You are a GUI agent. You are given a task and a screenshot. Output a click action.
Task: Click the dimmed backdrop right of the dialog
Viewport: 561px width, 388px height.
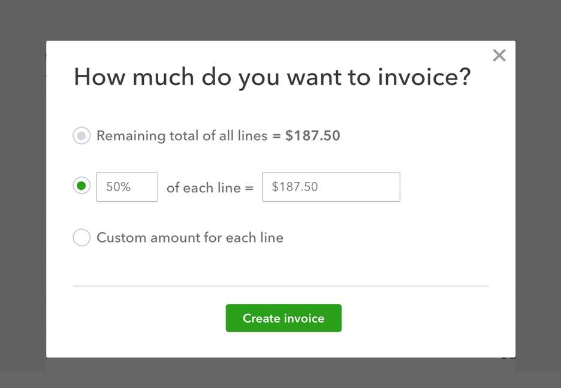click(x=538, y=198)
